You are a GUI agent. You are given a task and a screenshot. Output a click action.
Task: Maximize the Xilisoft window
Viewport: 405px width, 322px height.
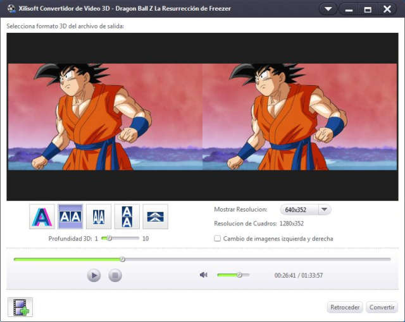(368, 9)
